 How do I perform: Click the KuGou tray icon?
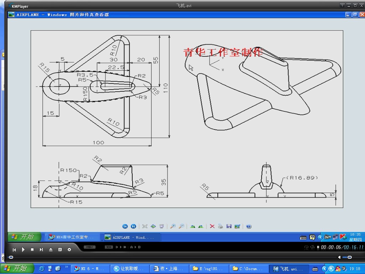pos(331,269)
